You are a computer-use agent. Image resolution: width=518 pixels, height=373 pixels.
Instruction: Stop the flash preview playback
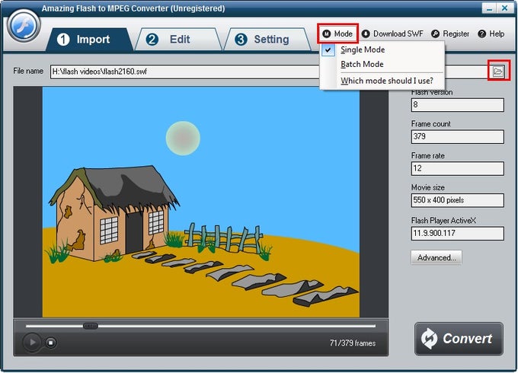tap(50, 343)
